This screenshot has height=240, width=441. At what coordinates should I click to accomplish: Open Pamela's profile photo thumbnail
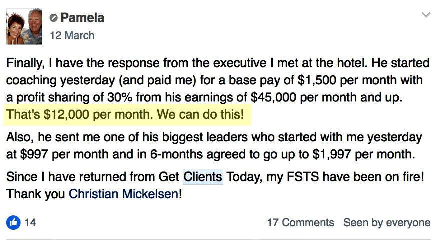24,27
